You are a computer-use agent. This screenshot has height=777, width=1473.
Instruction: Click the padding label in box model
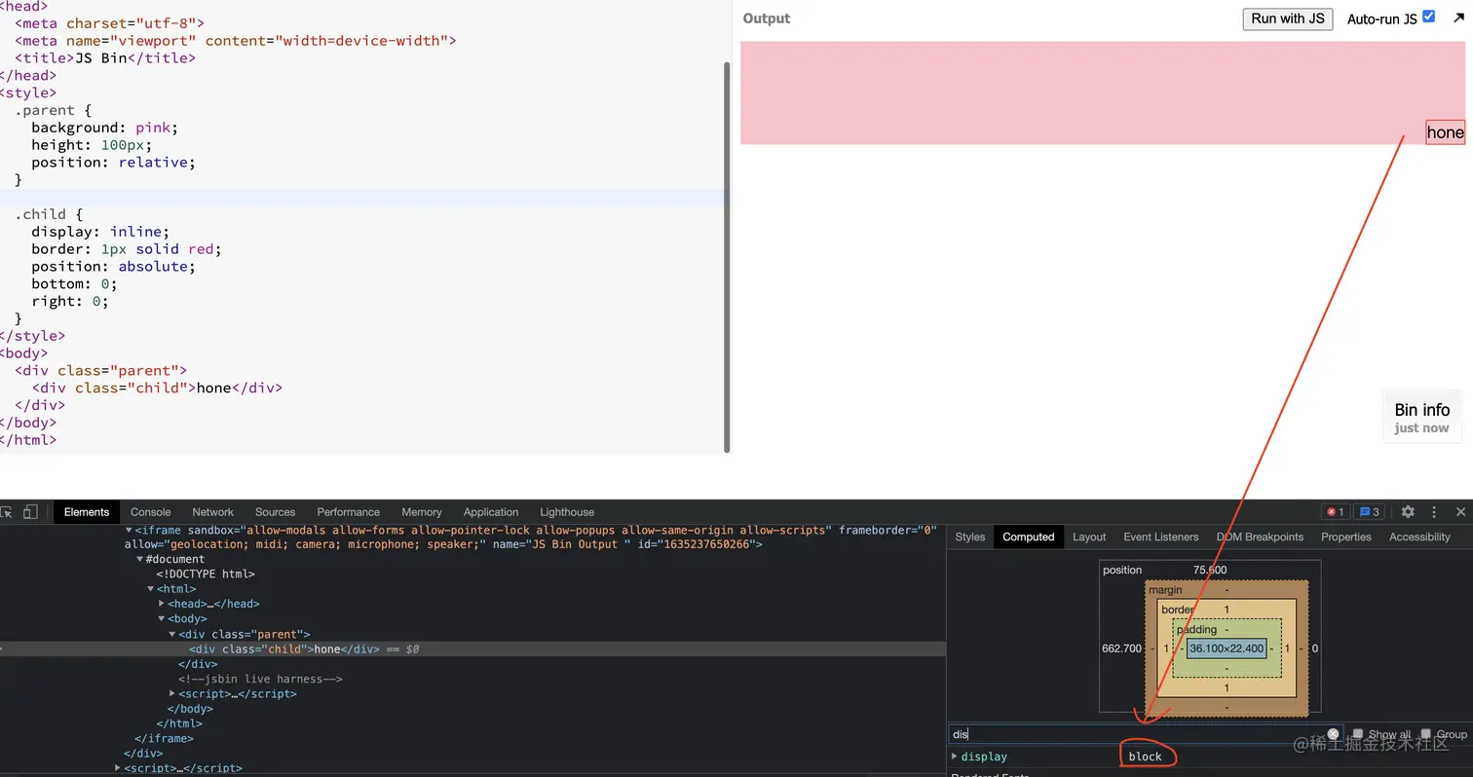coord(1196,630)
